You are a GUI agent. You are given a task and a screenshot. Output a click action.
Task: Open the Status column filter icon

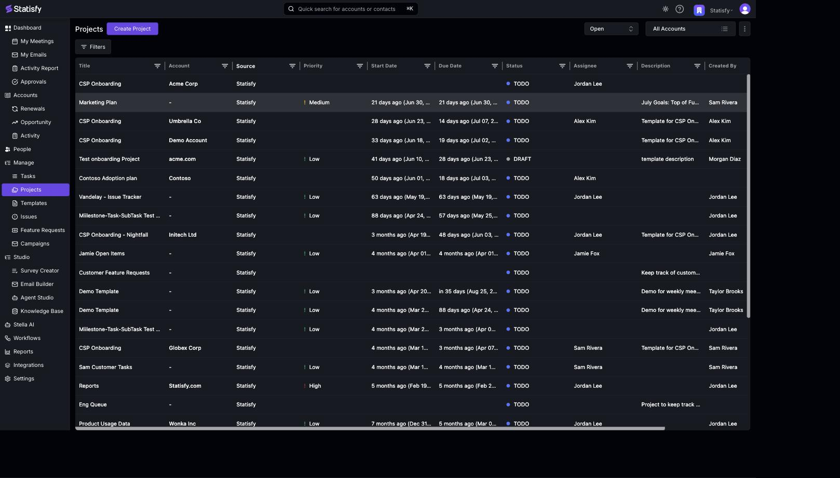562,66
